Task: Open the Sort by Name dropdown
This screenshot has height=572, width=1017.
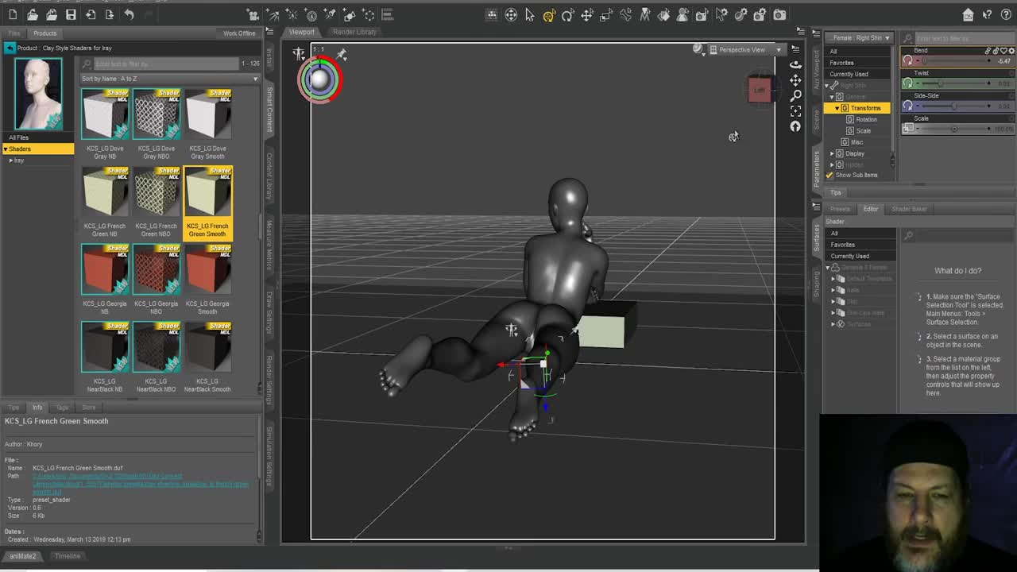Action: [x=170, y=79]
